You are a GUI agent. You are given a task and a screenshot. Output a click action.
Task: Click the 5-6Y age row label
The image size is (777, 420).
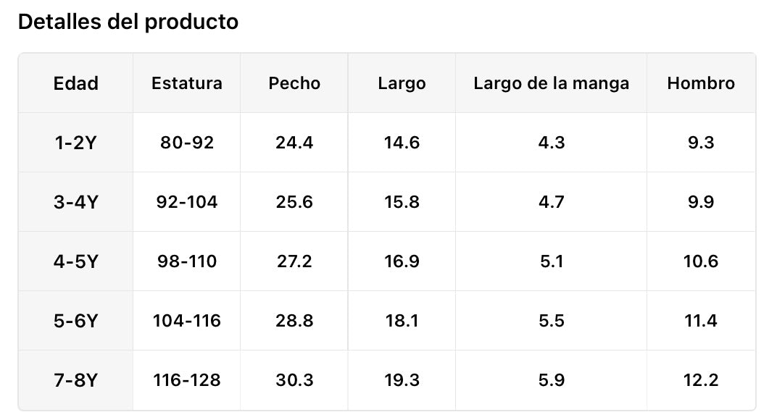tap(75, 321)
